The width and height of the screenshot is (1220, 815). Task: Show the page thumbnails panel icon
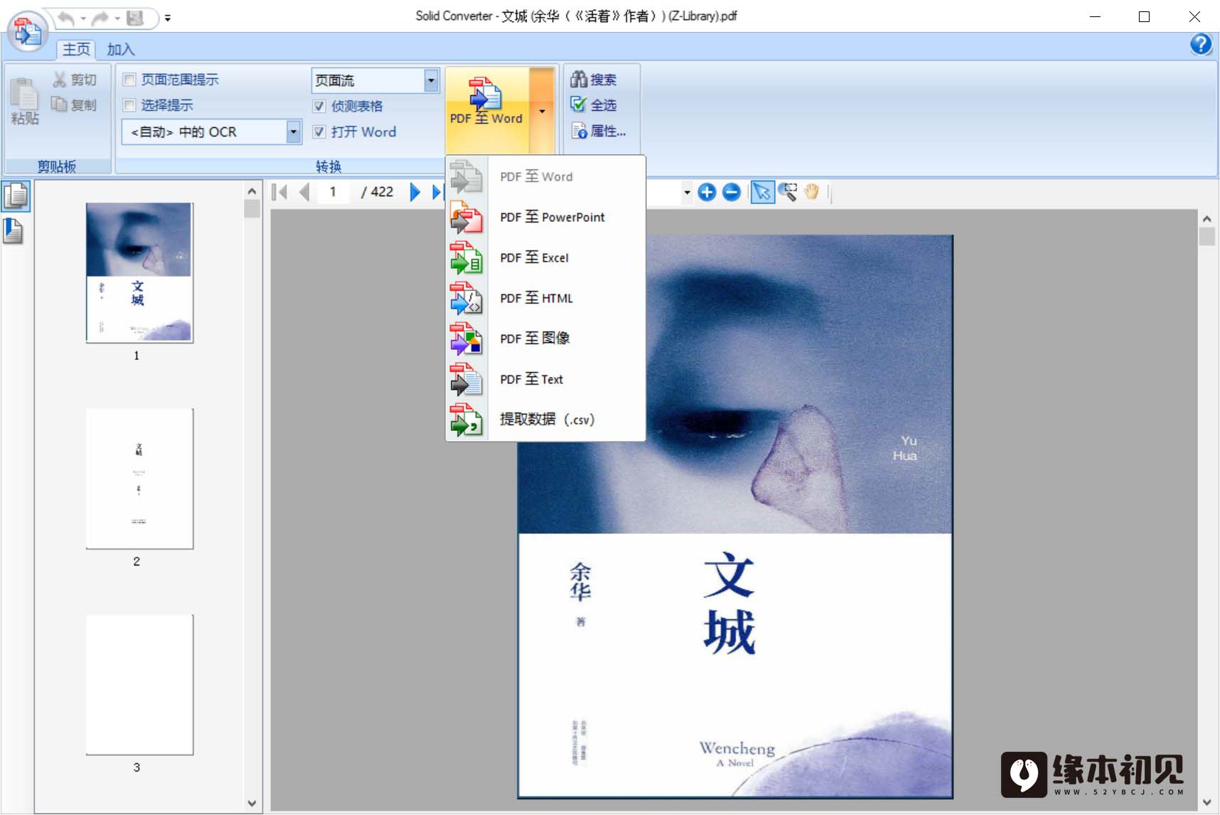16,196
